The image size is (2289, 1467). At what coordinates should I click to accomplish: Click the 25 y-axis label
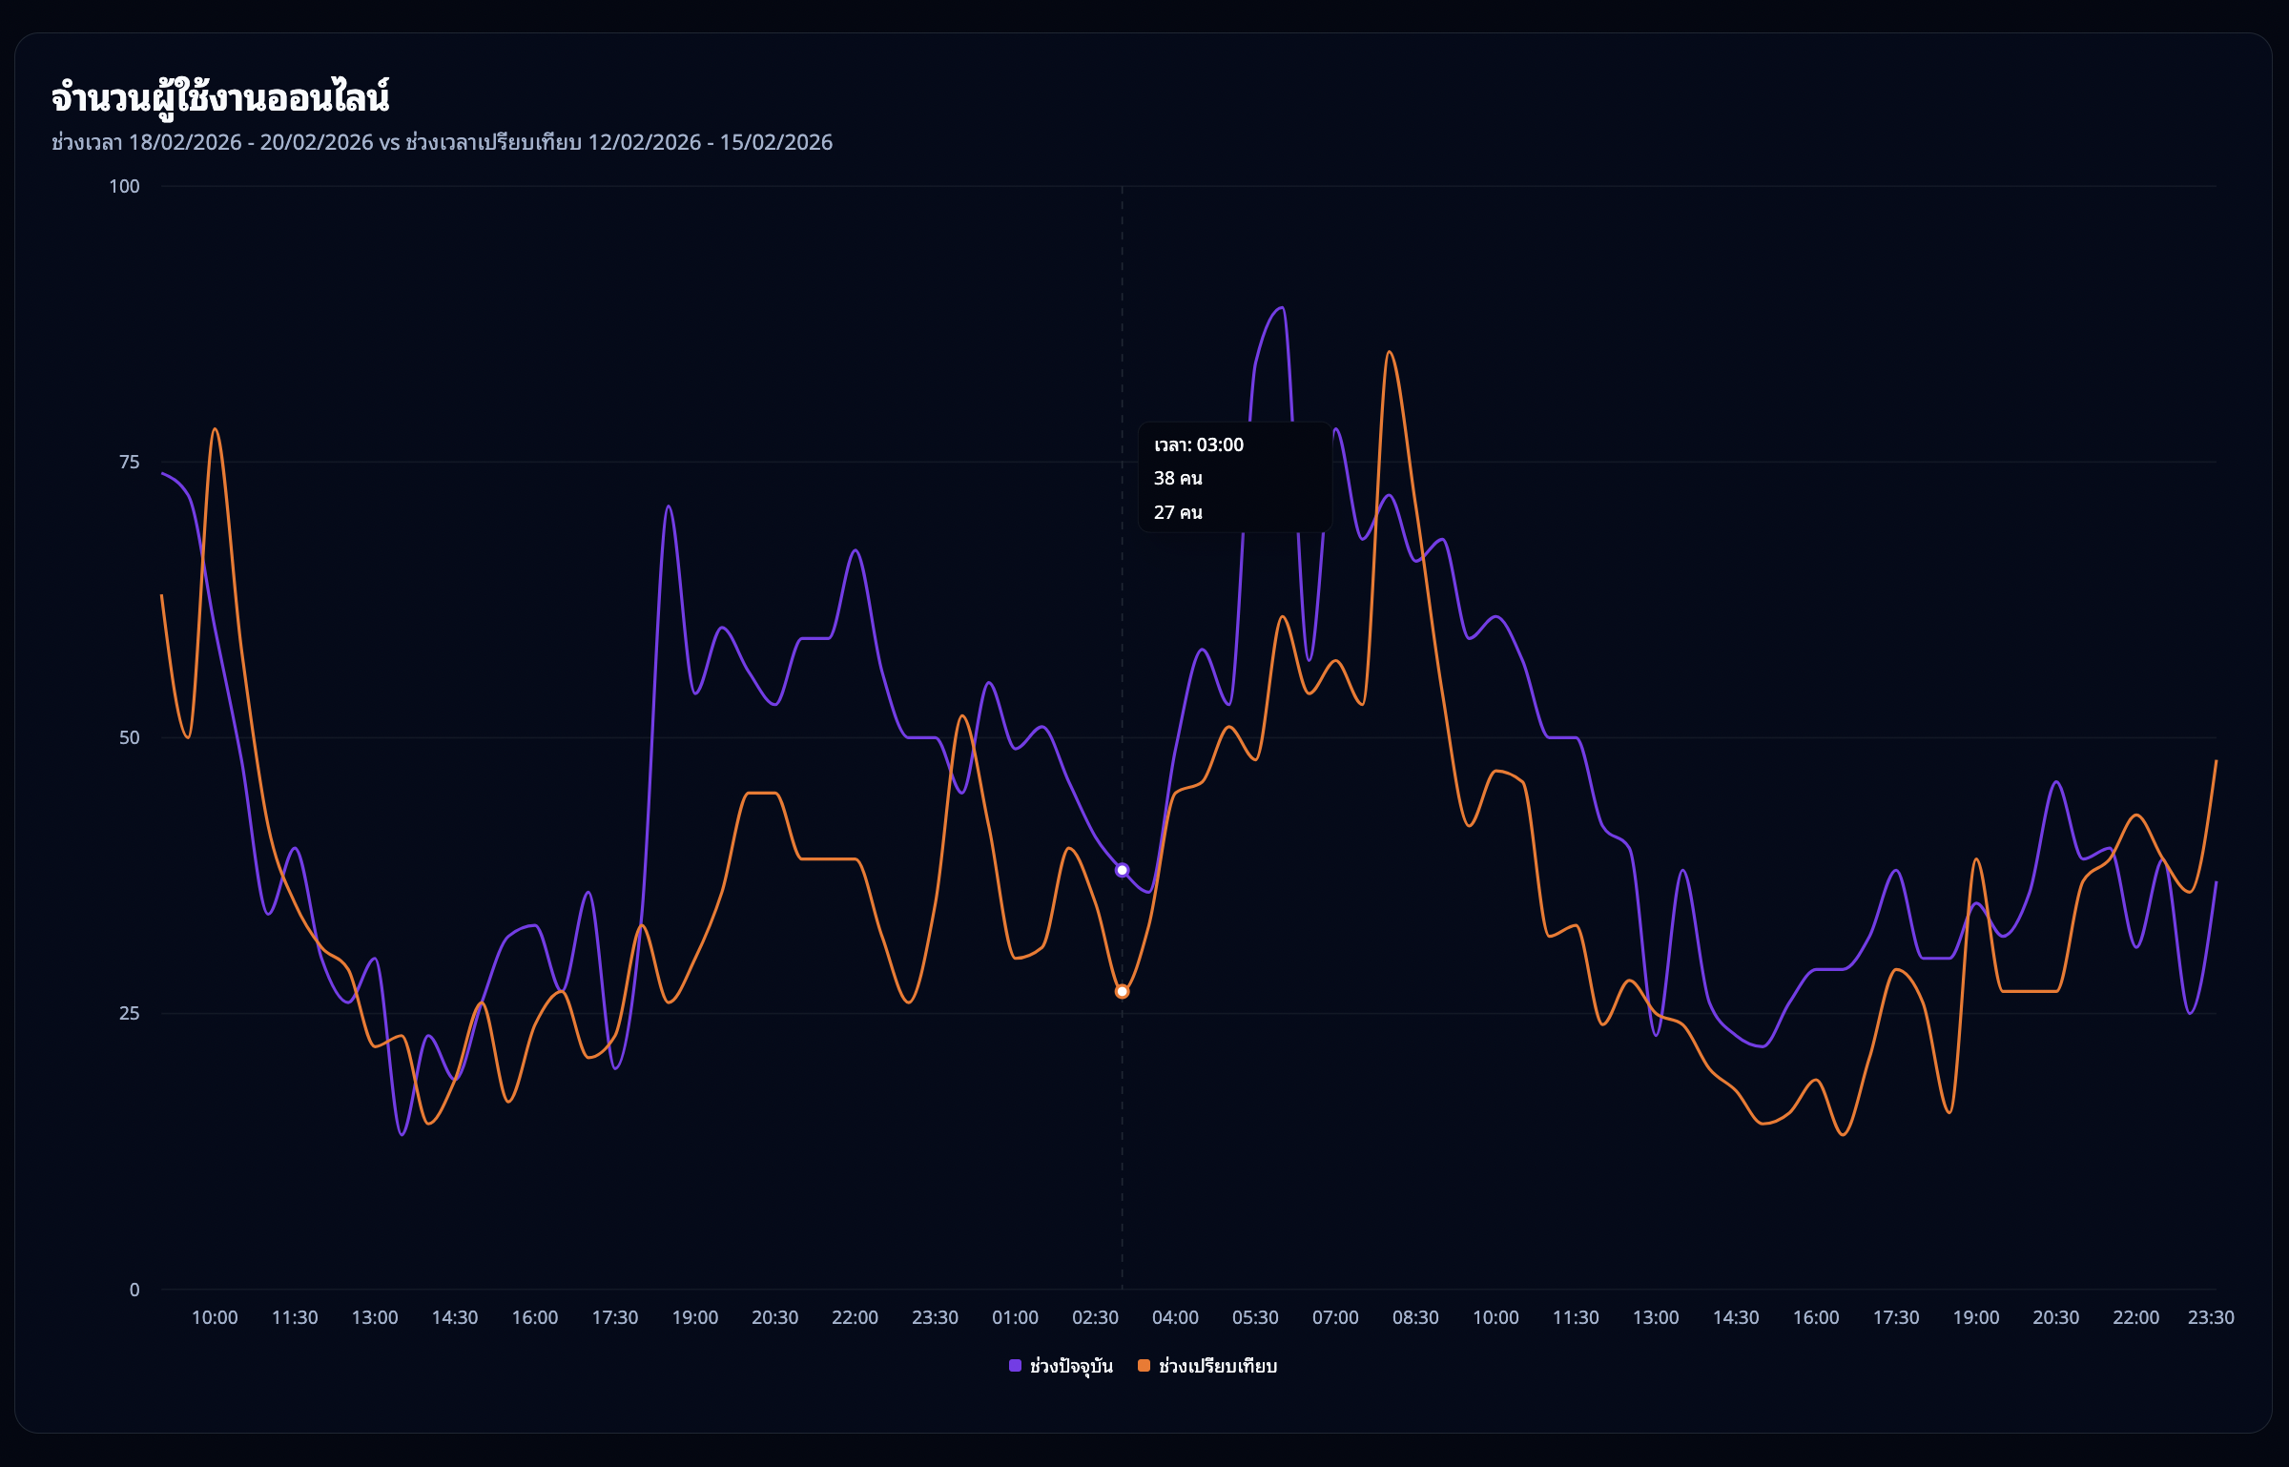click(x=129, y=1013)
